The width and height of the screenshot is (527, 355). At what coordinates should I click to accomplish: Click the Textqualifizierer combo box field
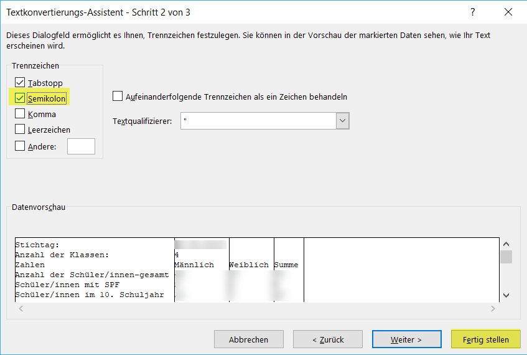point(258,121)
